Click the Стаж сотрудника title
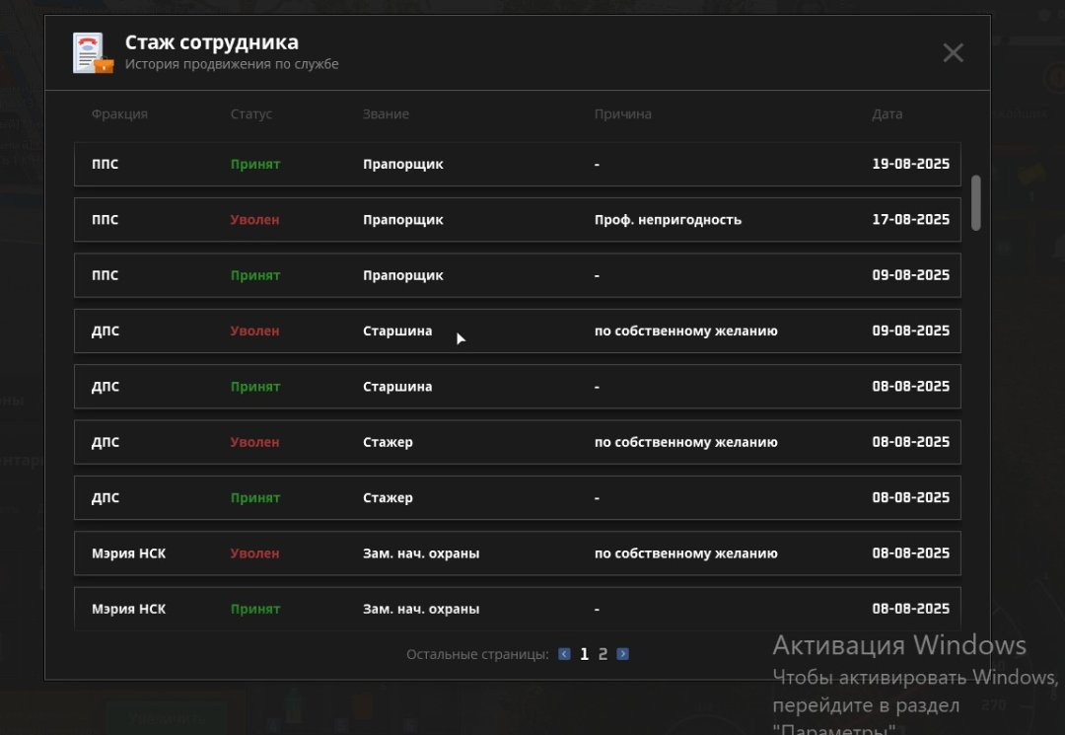Screen dimensions: 1065x735 coord(211,42)
